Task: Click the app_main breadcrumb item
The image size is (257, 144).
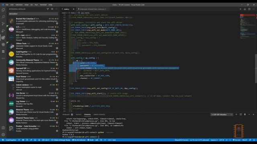Action: point(84,13)
